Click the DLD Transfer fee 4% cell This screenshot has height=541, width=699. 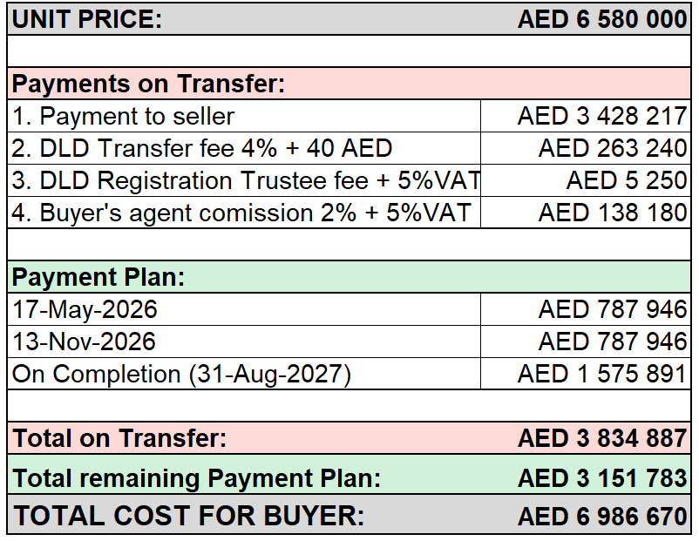(x=244, y=148)
